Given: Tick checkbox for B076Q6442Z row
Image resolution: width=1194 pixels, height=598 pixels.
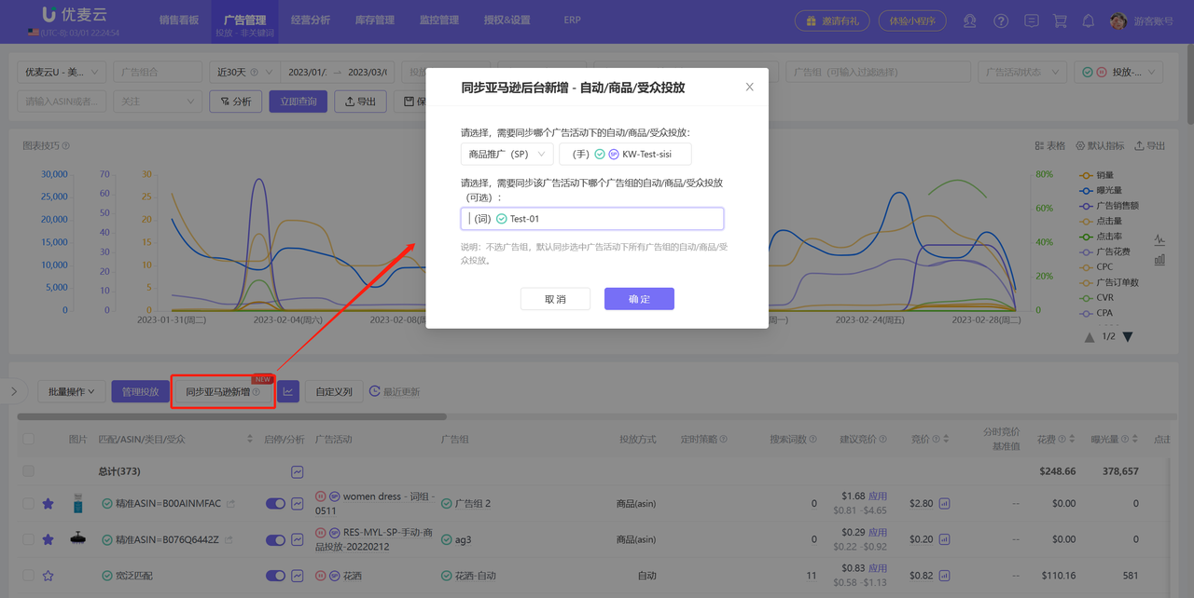Looking at the screenshot, I should coord(28,540).
